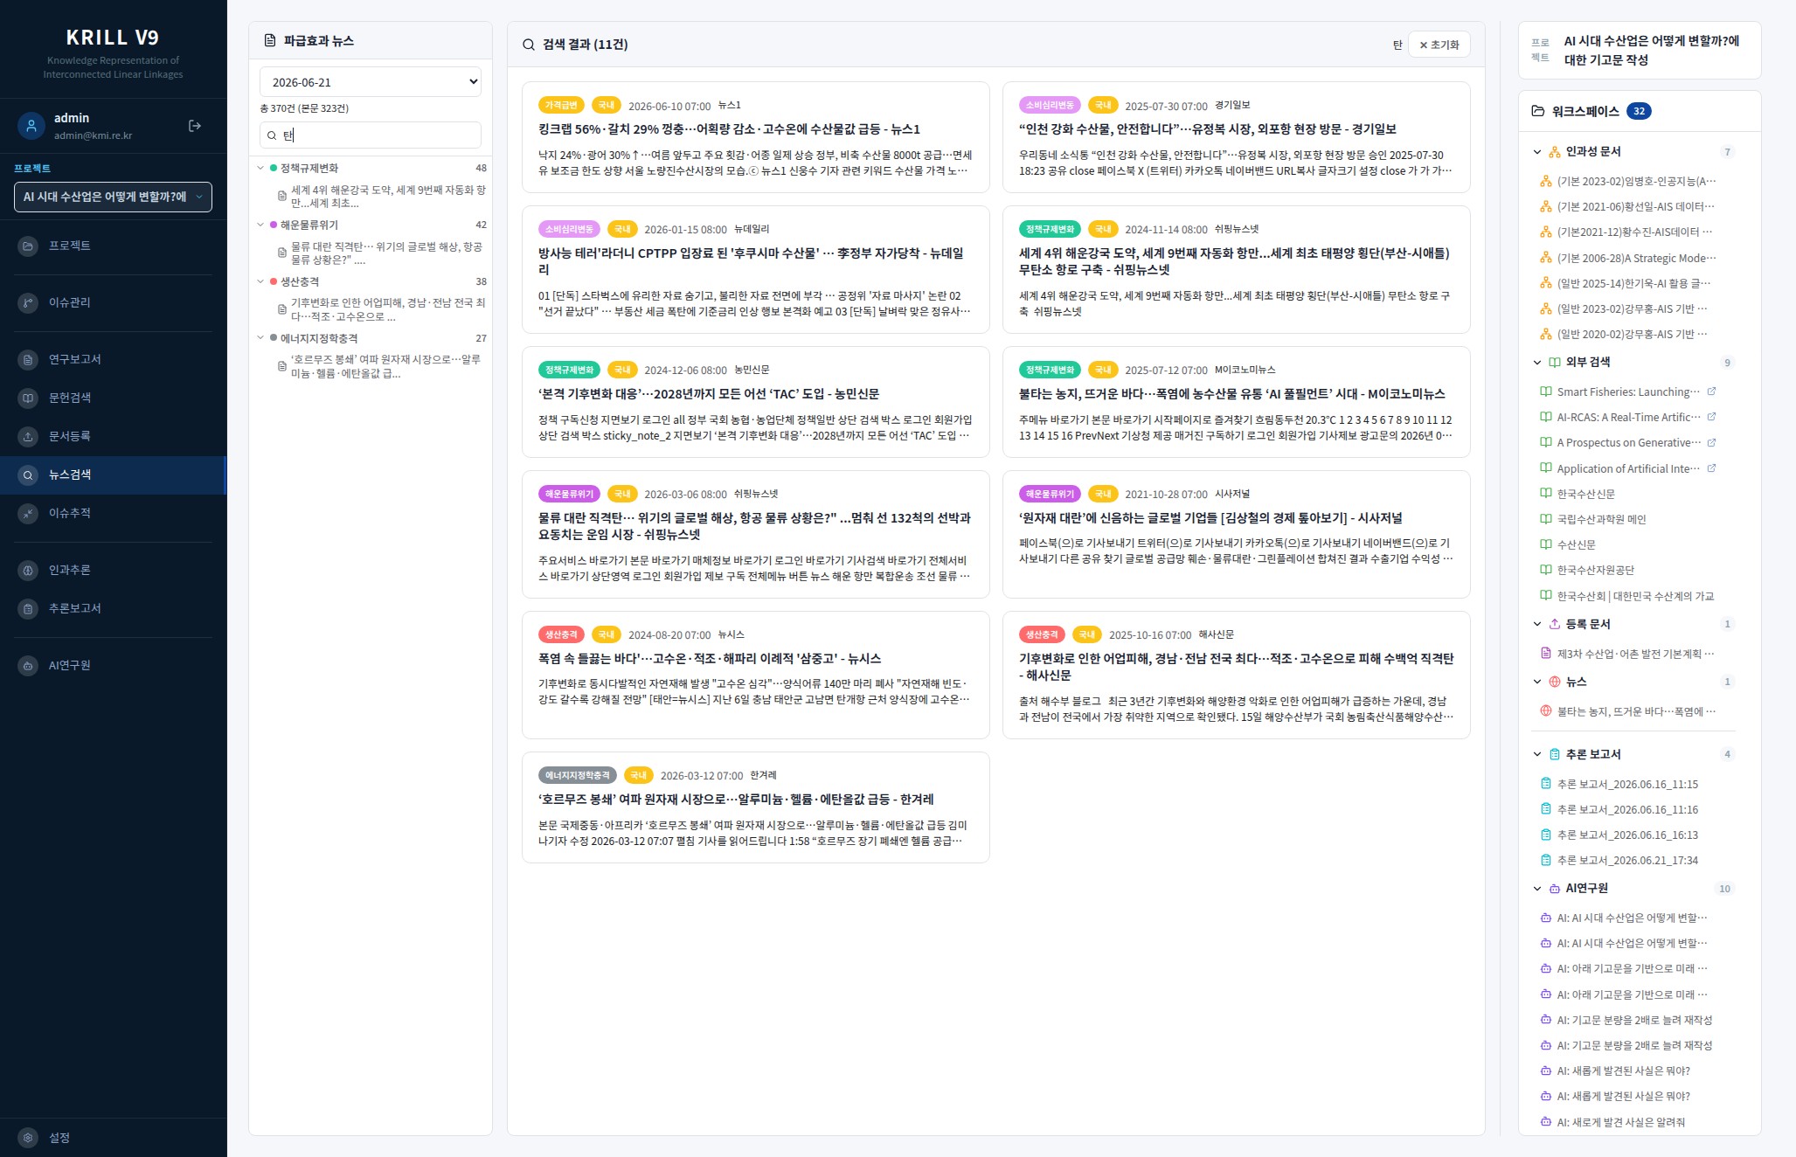Open the project selector AI 시대 수산업은 dropdown
The image size is (1796, 1157).
(x=113, y=197)
